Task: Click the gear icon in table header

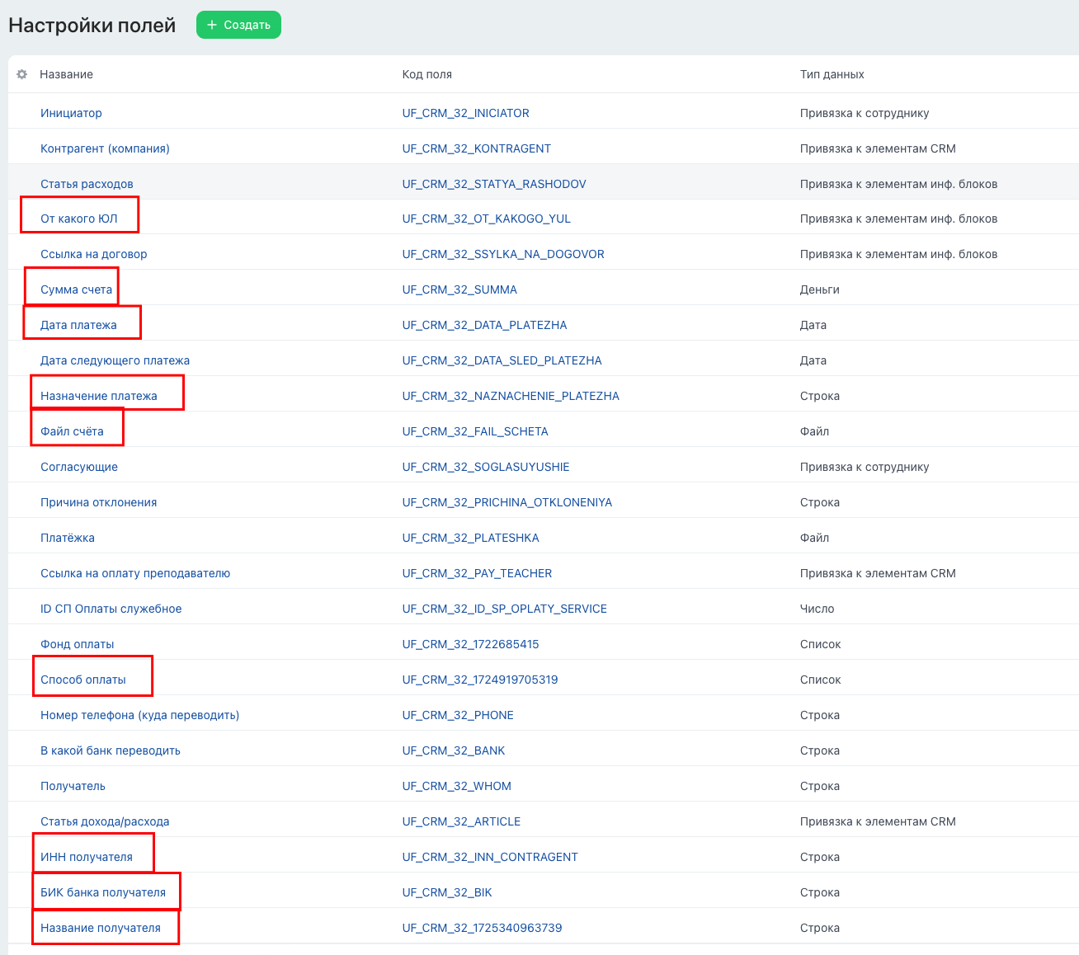Action: (x=22, y=74)
